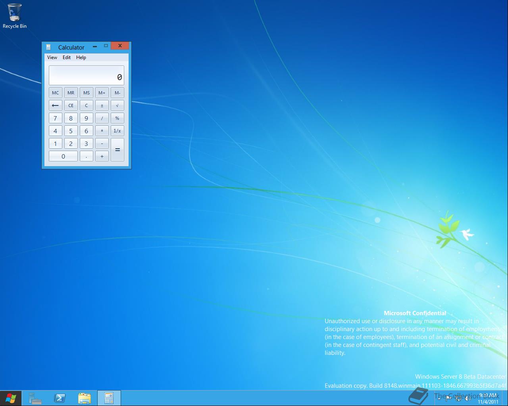Screen dimensions: 508x406
Task: Open the volume speaker tray icon
Action: [x=468, y=398]
